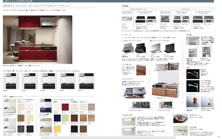Select the W1650 size kitchen image
The image size is (222, 139).
(x=30, y=81)
